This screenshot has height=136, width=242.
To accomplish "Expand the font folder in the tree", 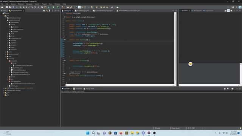I will pos(8,34).
